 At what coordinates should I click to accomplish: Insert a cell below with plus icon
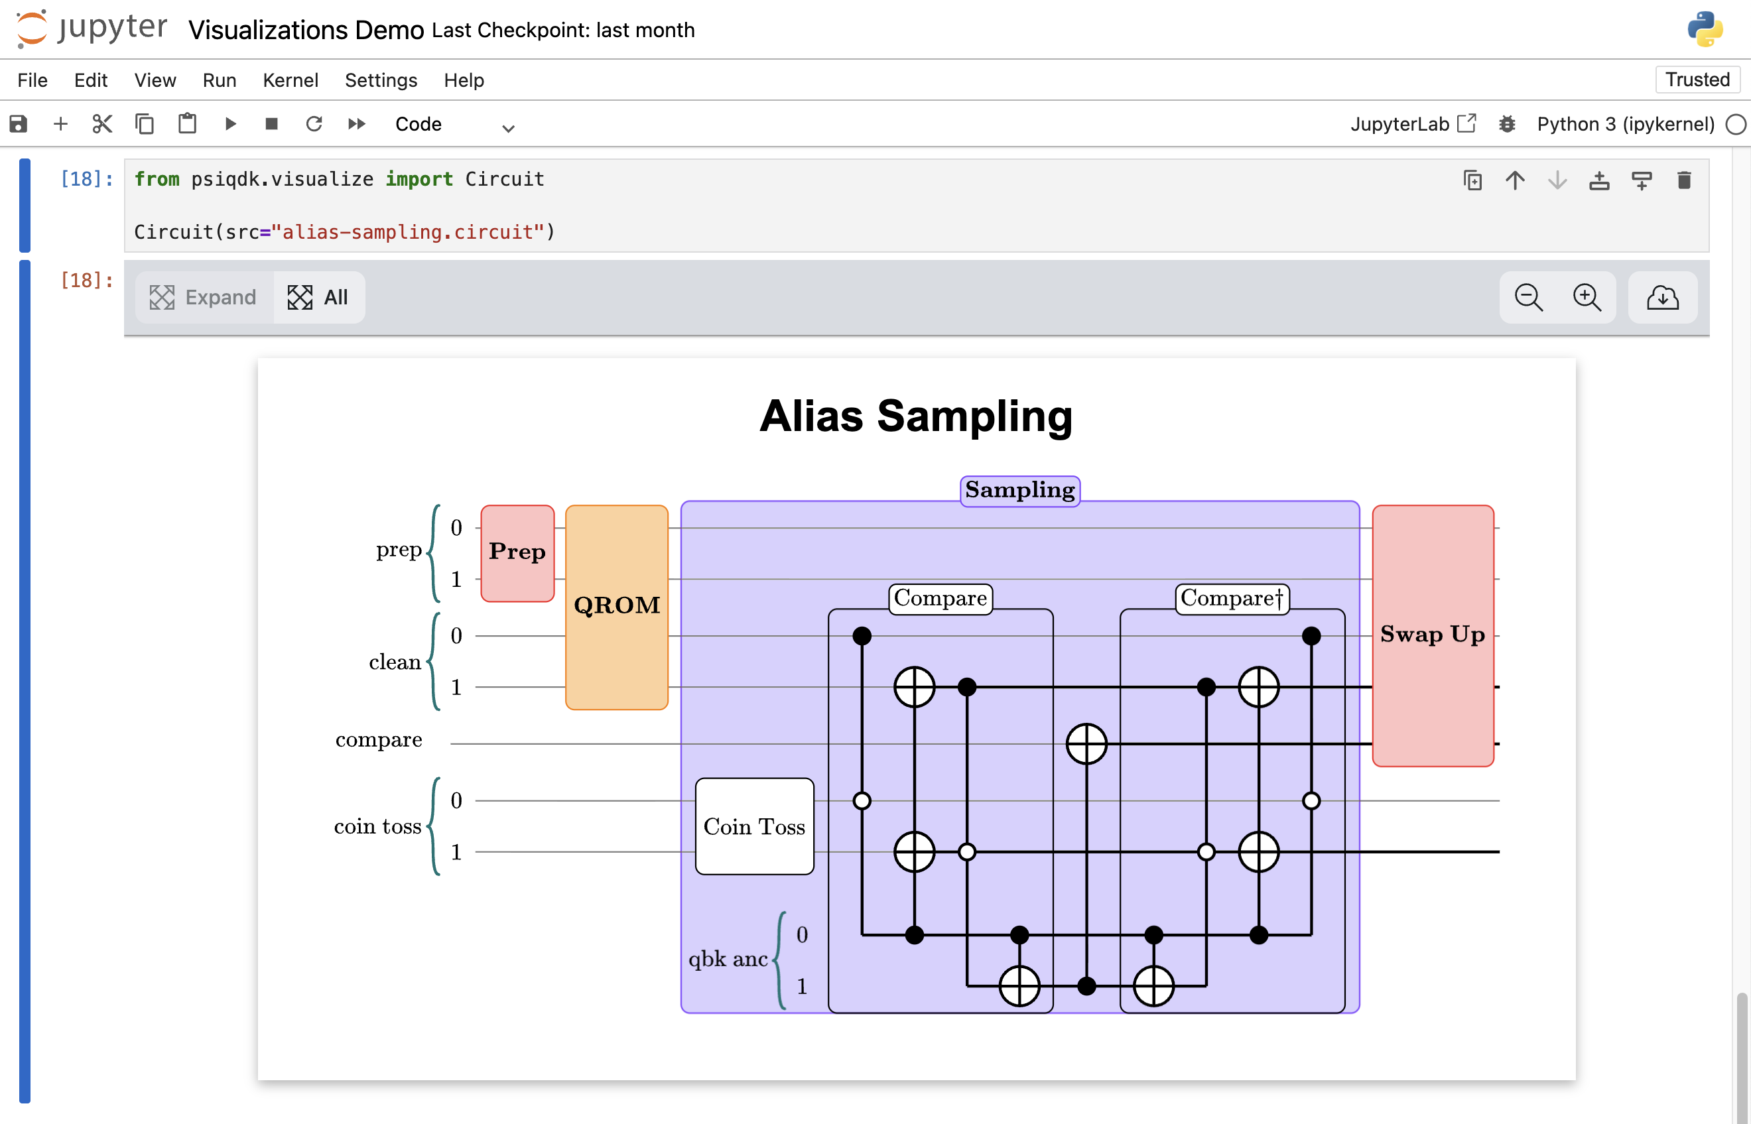60,124
